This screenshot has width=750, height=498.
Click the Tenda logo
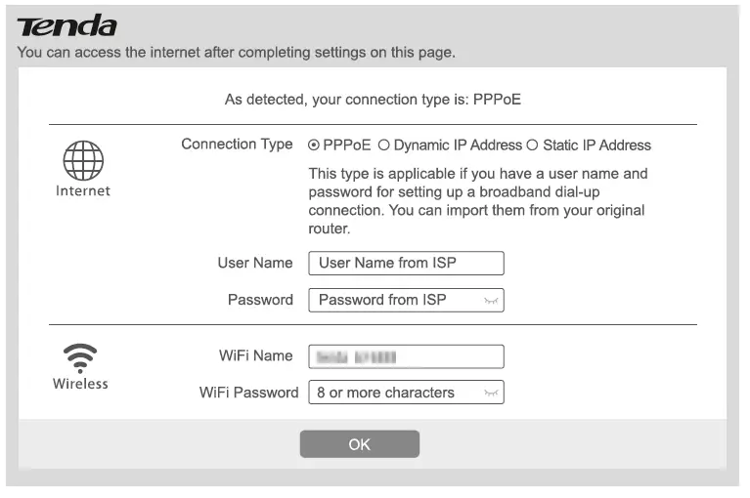[67, 26]
